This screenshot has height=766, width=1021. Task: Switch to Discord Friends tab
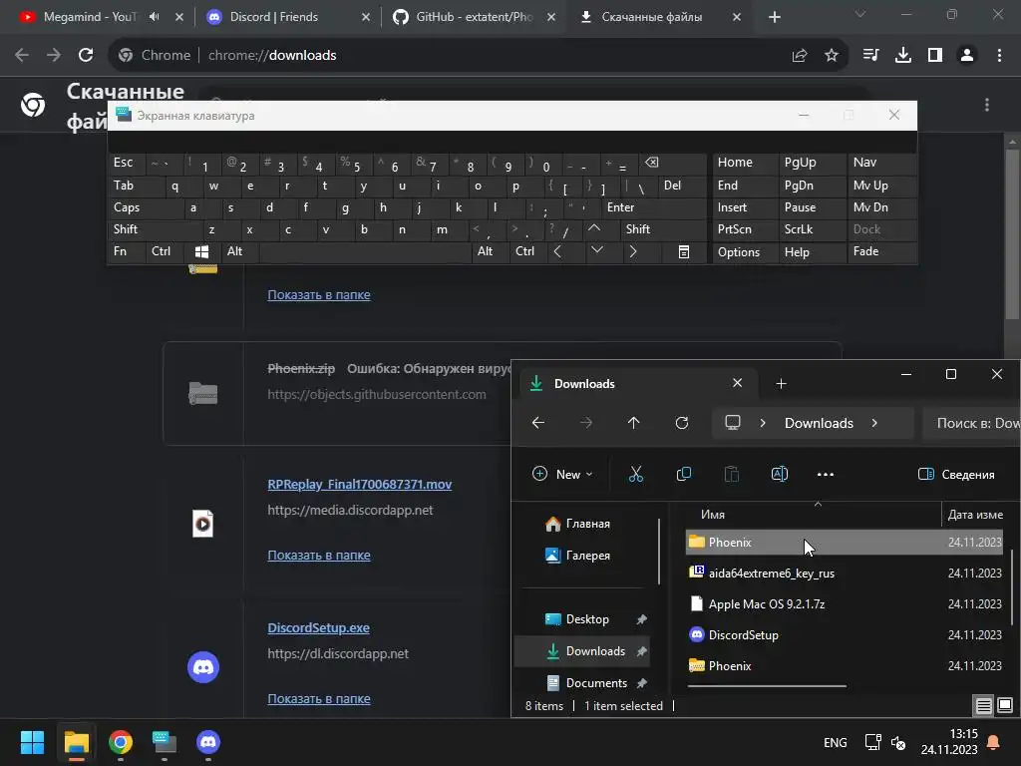[273, 17]
